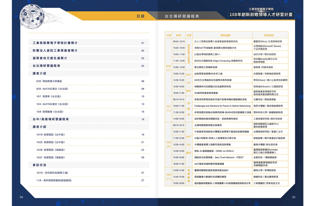315x206 pixels.
Task: Select the 9/25 date cell in schedule
Action: pos(168,67)
